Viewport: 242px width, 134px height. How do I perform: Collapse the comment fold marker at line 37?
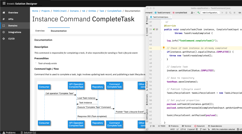click(161, 22)
